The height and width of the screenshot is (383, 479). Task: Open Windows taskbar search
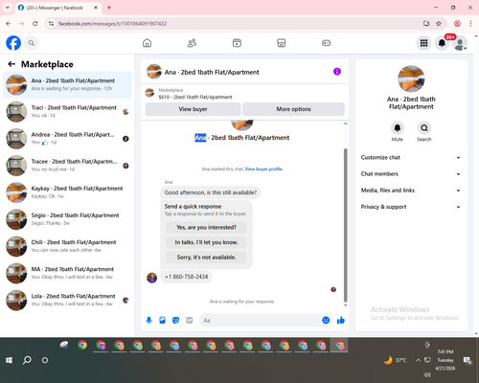pos(27,360)
